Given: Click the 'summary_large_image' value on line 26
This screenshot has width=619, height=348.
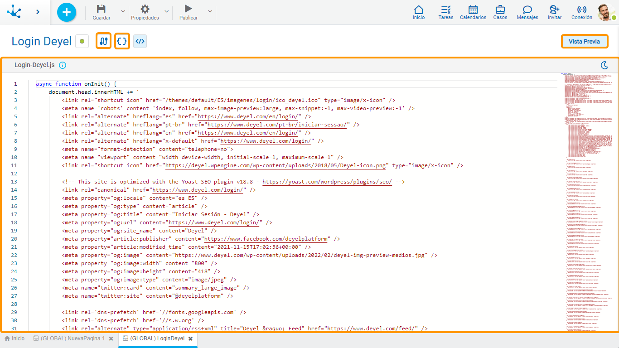Looking at the screenshot, I should [x=206, y=288].
